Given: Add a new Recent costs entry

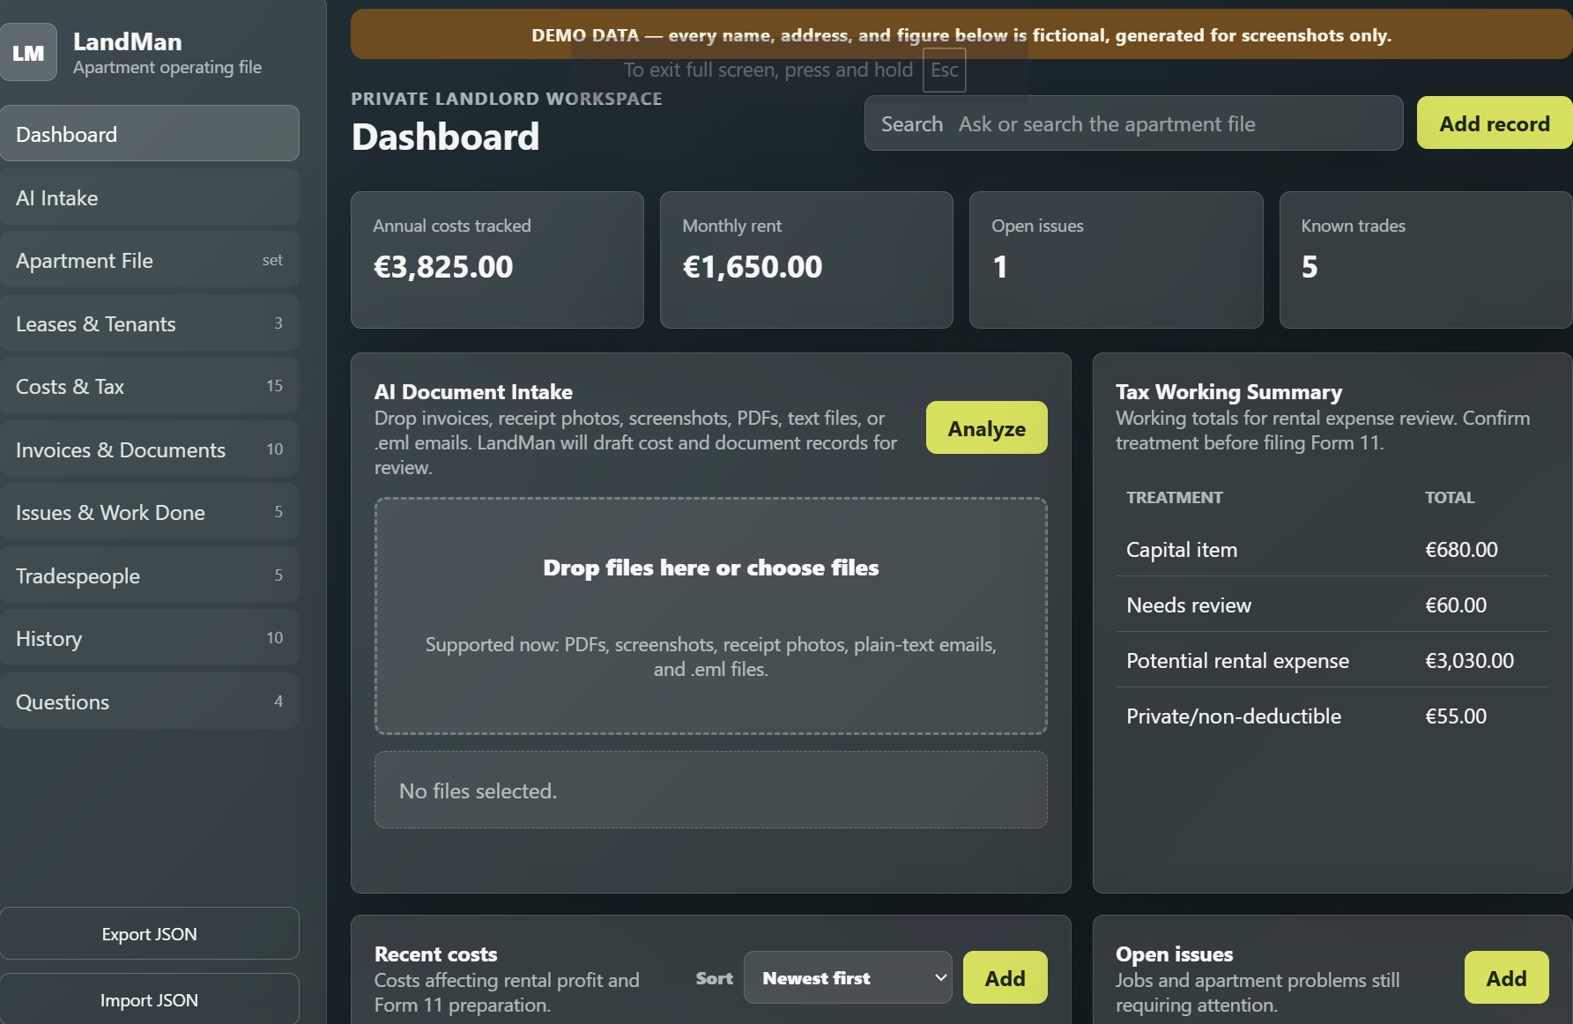Looking at the screenshot, I should click(1005, 977).
